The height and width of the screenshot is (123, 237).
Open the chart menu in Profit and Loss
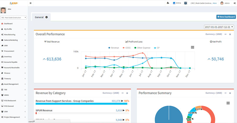coord(192,47)
